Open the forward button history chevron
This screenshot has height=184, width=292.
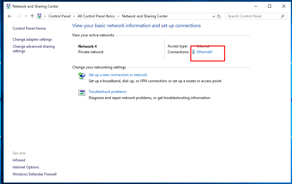(25, 16)
